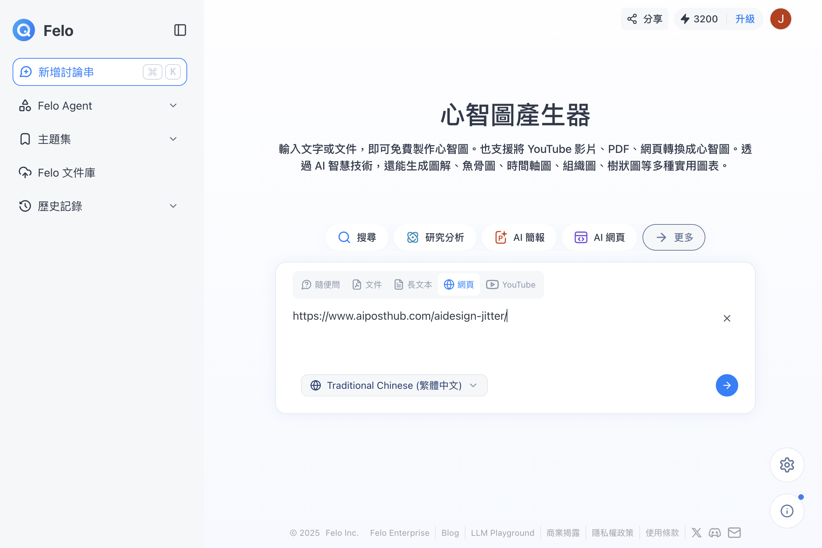Screen dimensions: 822x548
Task: Click the 新增討論串 button
Action: coord(100,72)
